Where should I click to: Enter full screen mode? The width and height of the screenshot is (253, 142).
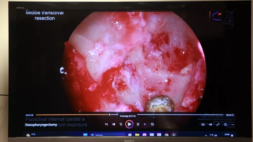click(x=218, y=125)
